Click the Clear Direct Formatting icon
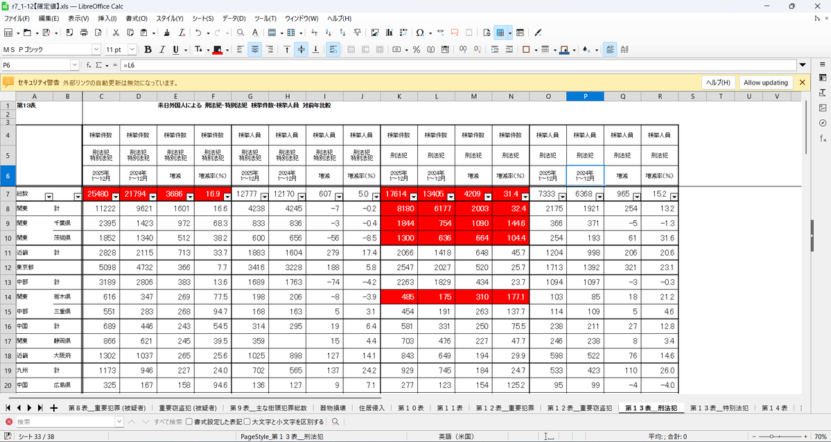The width and height of the screenshot is (831, 442). pos(182,33)
